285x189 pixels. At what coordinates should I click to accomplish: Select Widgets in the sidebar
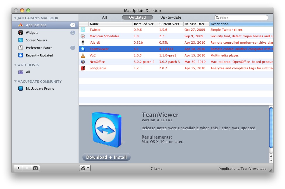coord(45,33)
